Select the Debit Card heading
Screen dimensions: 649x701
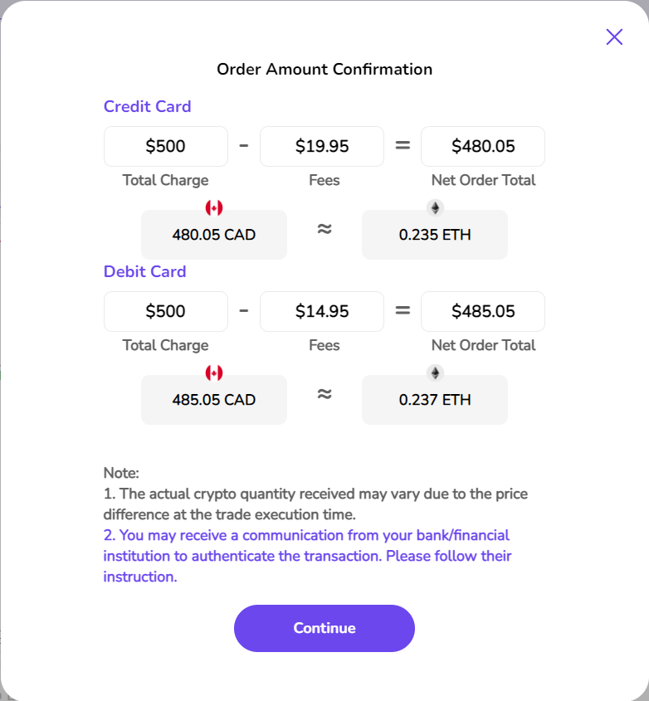(144, 271)
